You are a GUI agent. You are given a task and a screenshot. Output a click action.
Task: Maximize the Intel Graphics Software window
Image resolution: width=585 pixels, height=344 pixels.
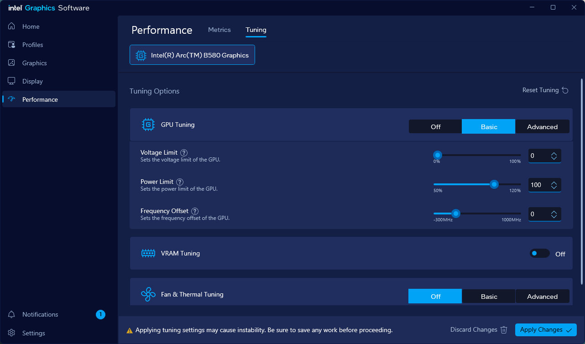click(x=553, y=7)
